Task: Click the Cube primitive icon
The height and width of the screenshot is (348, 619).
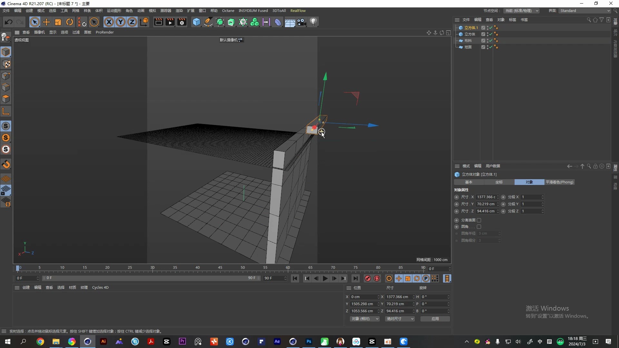Action: tap(196, 22)
